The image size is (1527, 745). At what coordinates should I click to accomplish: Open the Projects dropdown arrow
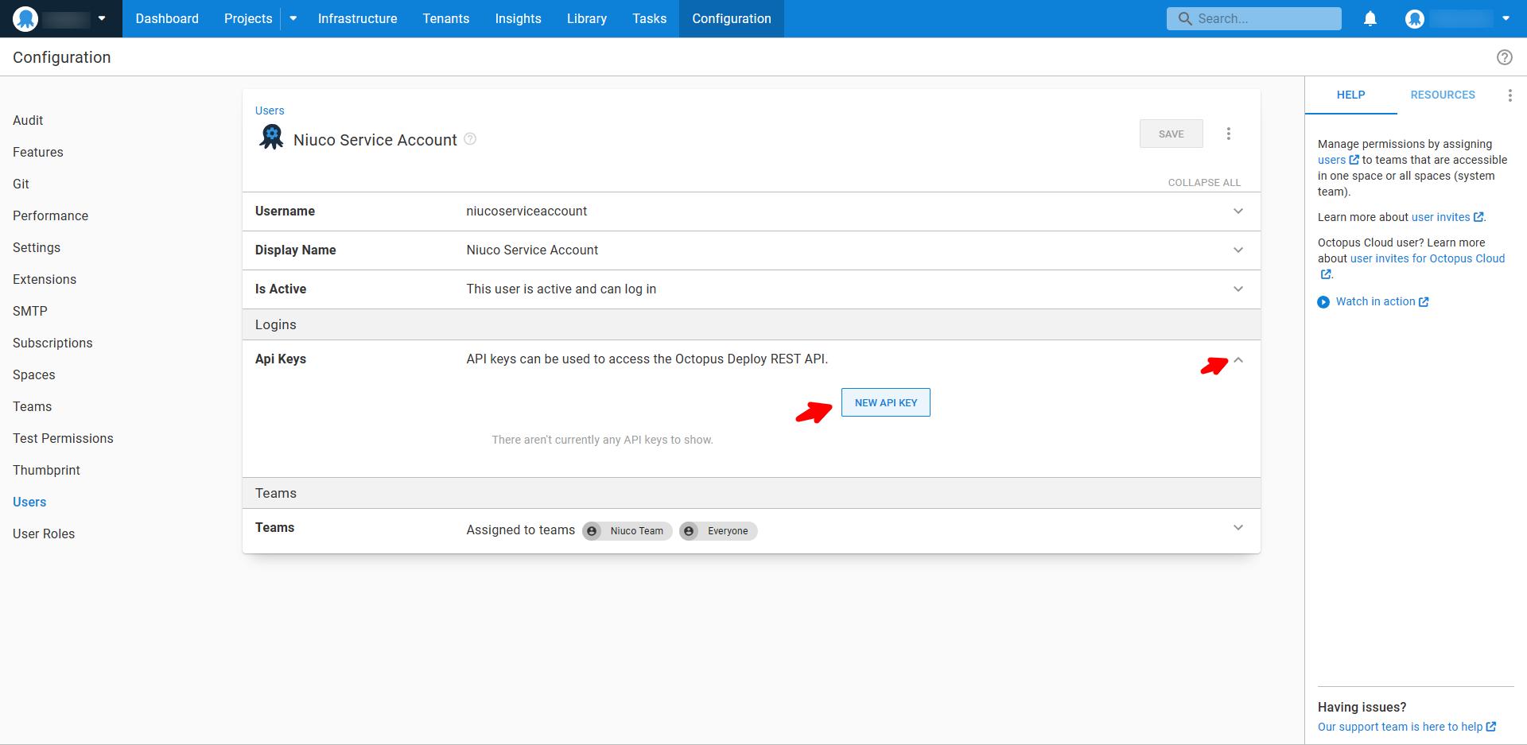point(293,18)
